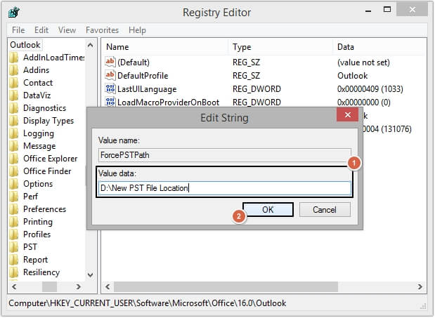The width and height of the screenshot is (435, 318).
Task: Select the LastUILanguage value name
Action: pos(147,89)
